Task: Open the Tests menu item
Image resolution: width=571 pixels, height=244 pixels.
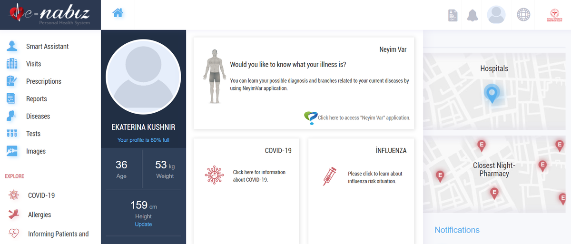Action: 33,134
